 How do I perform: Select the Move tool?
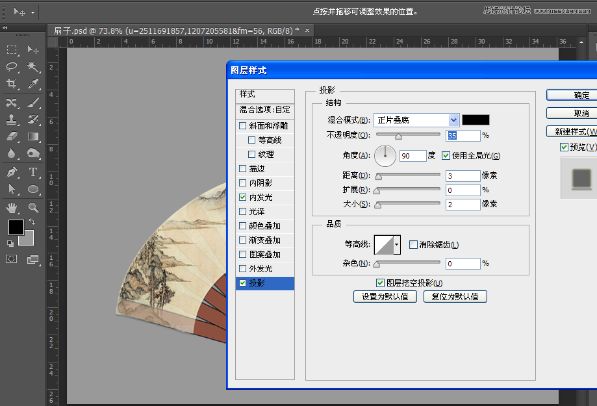32,49
